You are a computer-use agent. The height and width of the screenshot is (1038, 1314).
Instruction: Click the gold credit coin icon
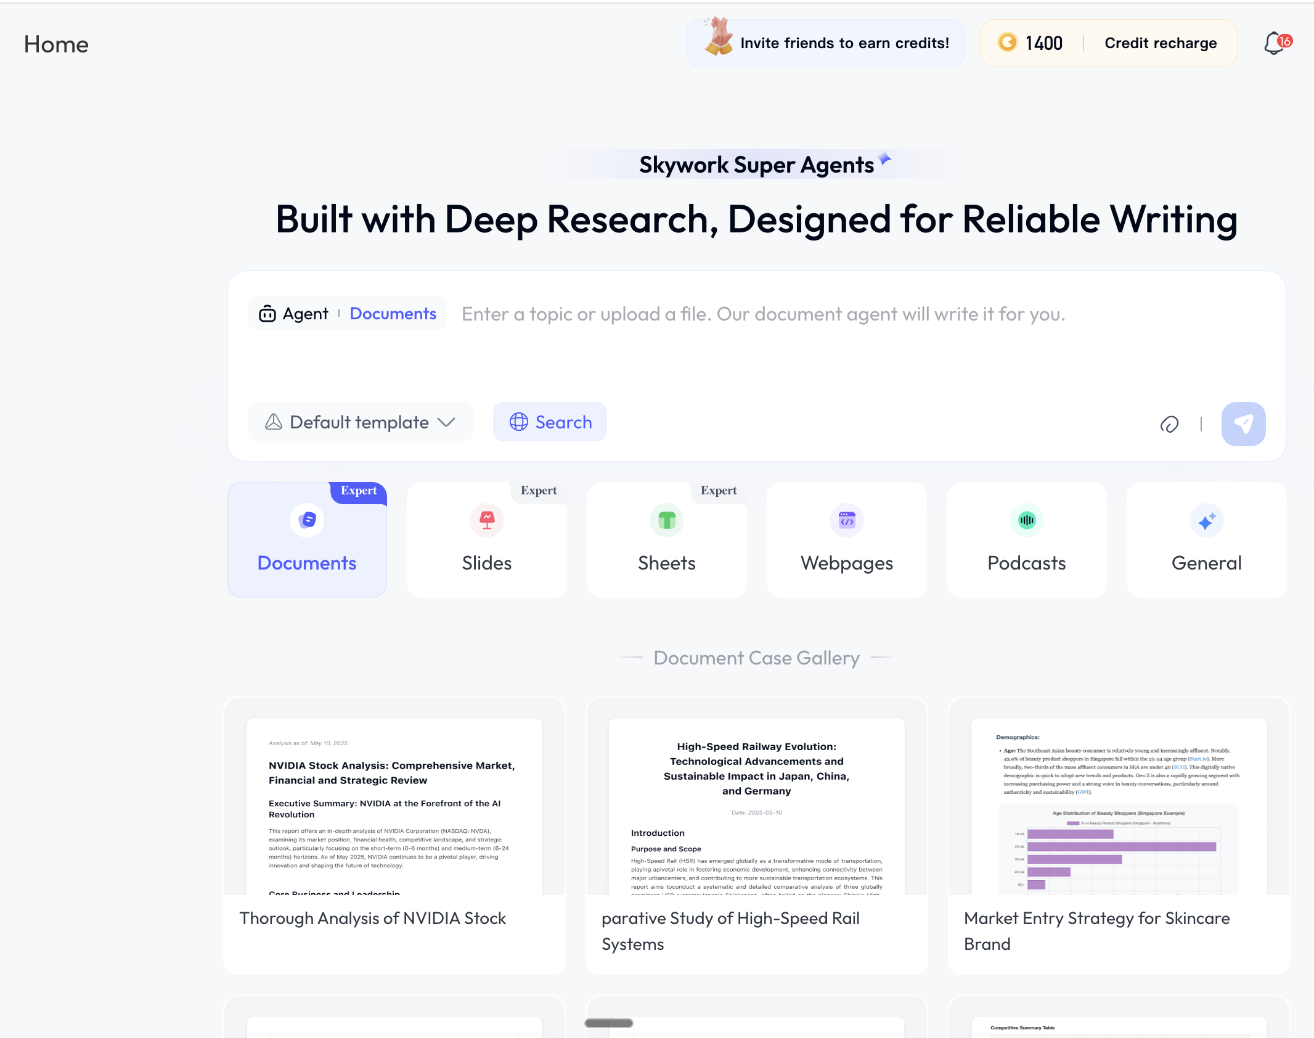pyautogui.click(x=1007, y=43)
